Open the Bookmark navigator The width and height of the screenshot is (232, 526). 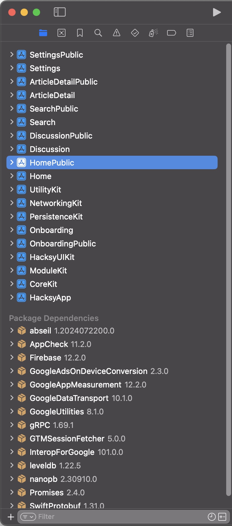tap(80, 33)
